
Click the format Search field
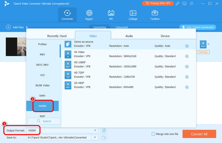(44, 121)
